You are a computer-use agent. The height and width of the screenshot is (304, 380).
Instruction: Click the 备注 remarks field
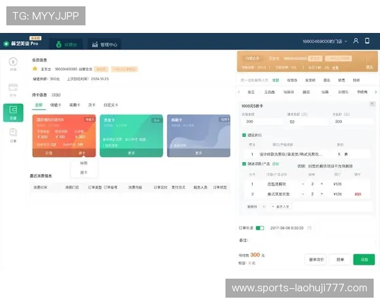click(307, 240)
